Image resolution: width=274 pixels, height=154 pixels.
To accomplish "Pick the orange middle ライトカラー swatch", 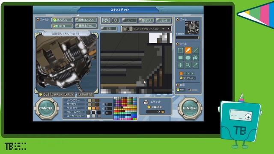I will pos(93,108).
